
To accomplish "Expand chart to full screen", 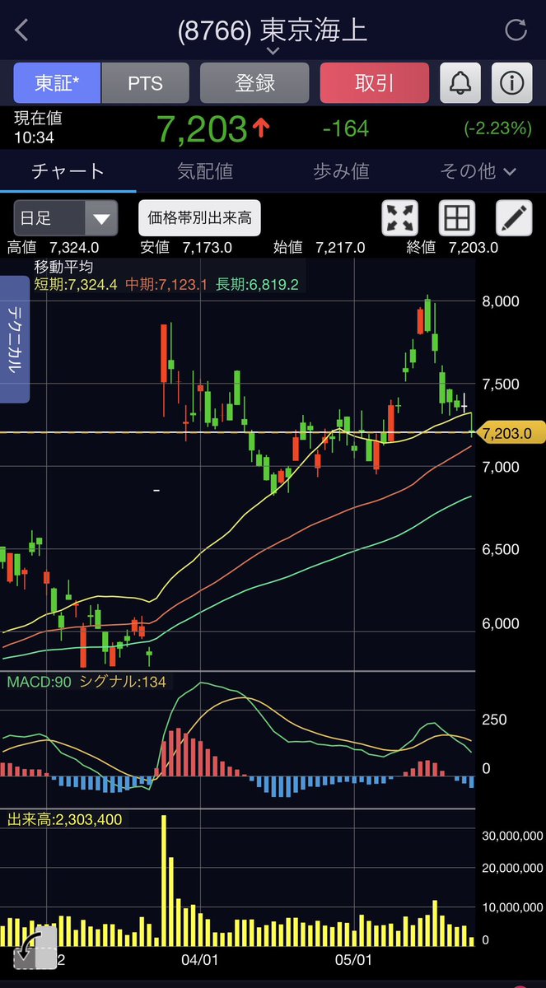I will click(400, 218).
